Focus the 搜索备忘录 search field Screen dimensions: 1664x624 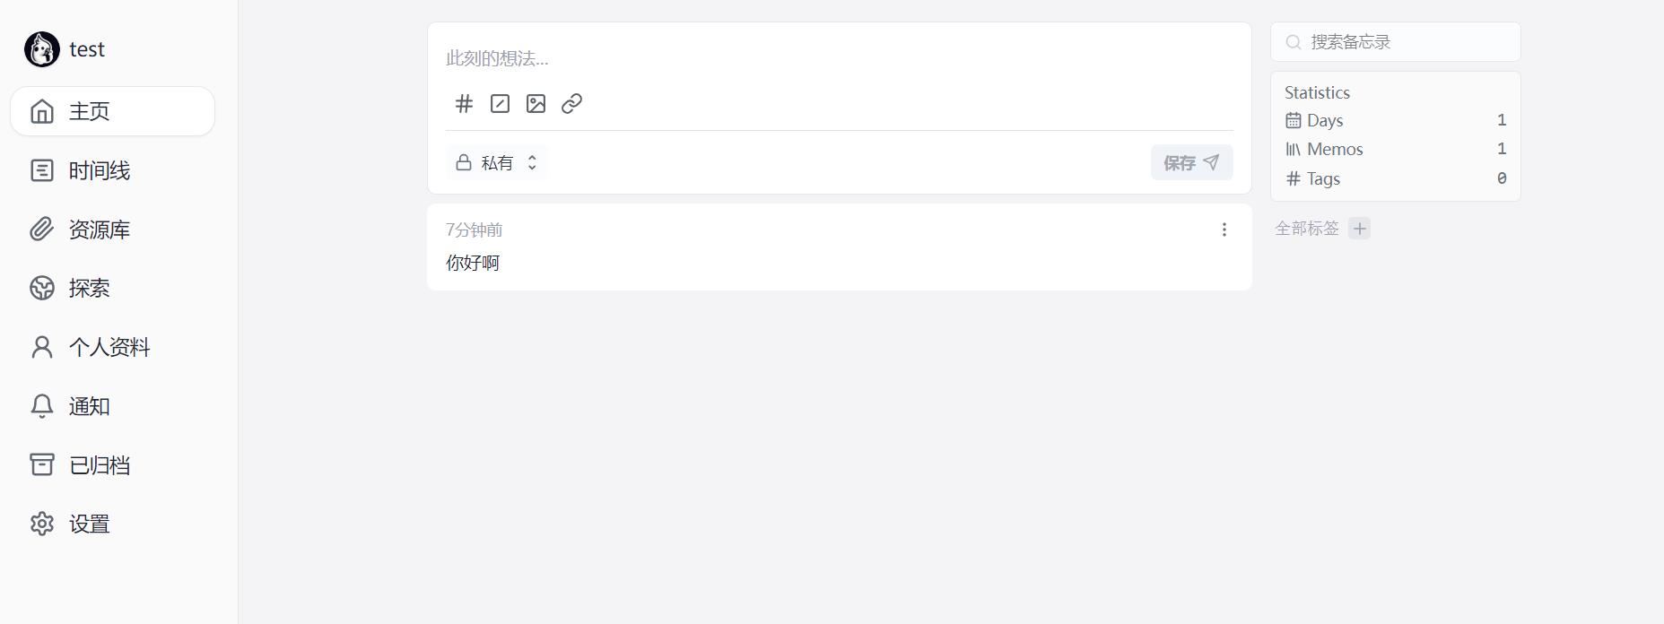coord(1395,42)
